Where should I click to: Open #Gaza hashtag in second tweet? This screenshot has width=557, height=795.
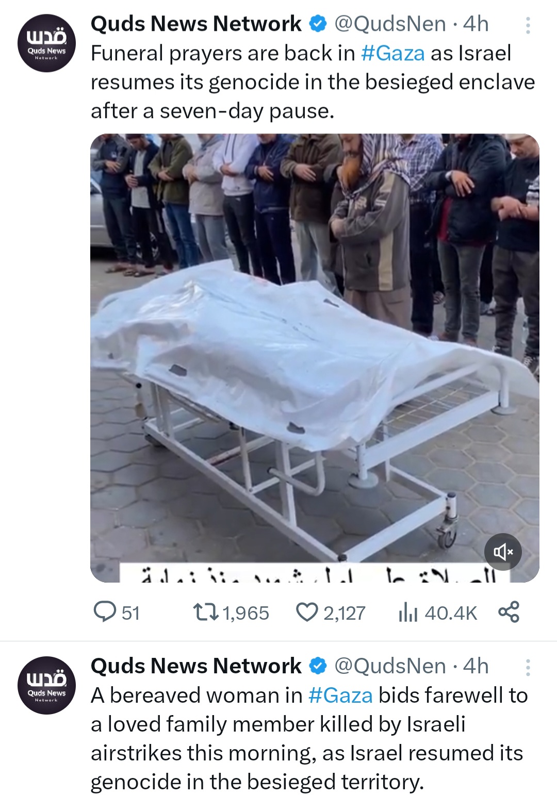pyautogui.click(x=340, y=695)
